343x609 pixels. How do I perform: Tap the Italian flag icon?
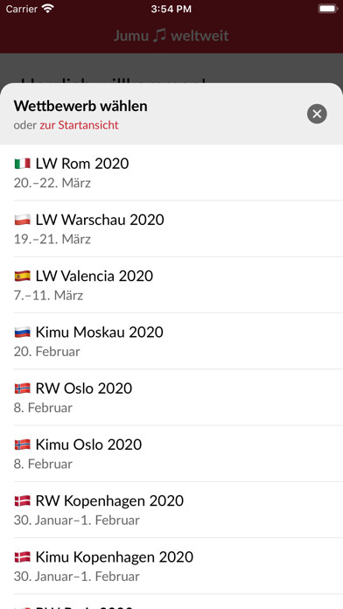(x=23, y=164)
